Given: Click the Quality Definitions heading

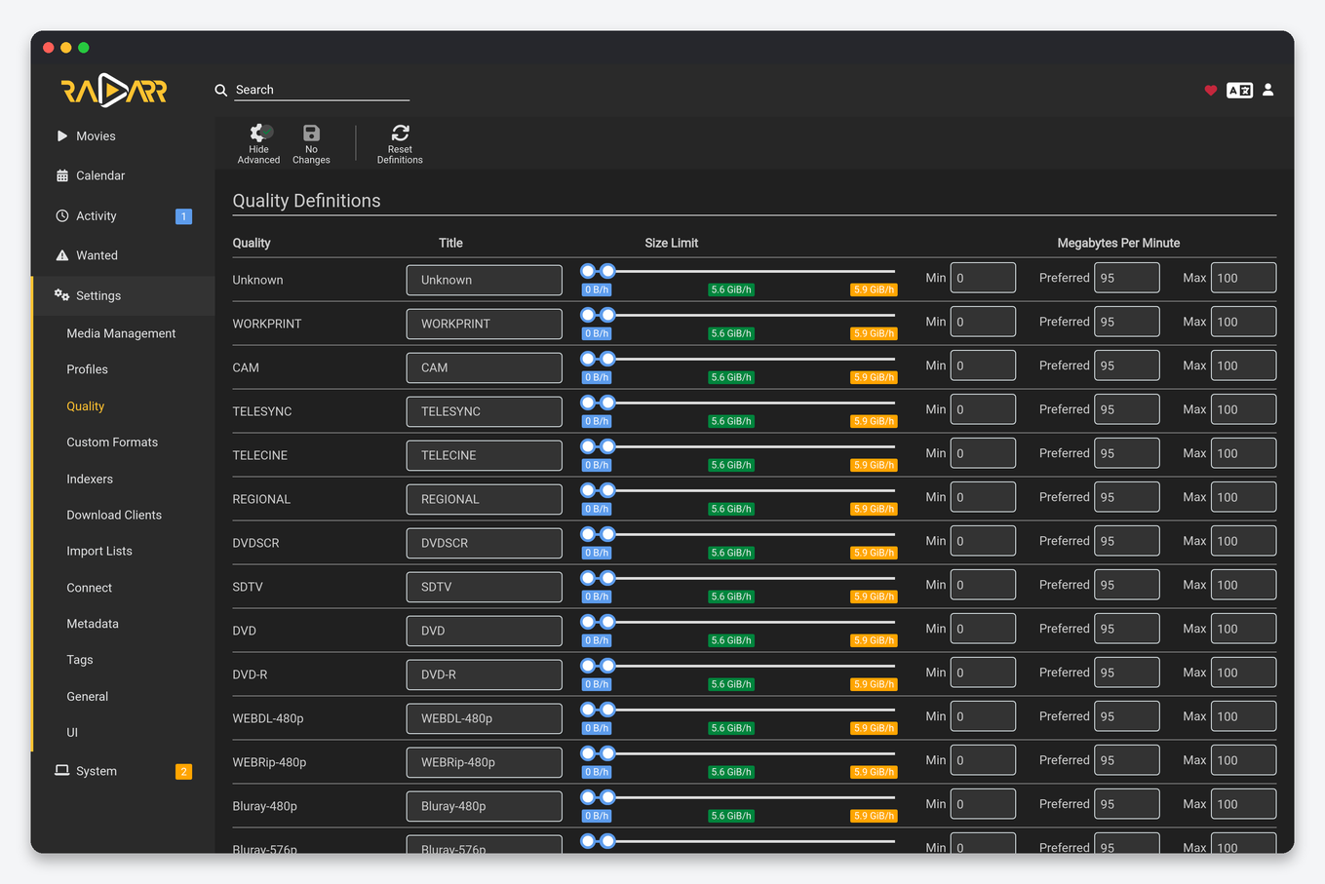Looking at the screenshot, I should [x=306, y=201].
